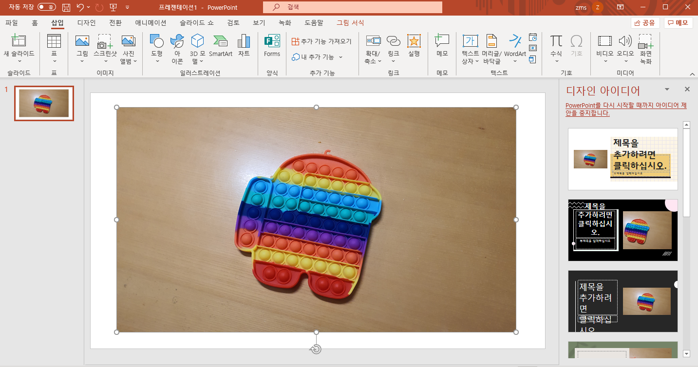Collapse the ribbon with the chevron

pos(692,73)
